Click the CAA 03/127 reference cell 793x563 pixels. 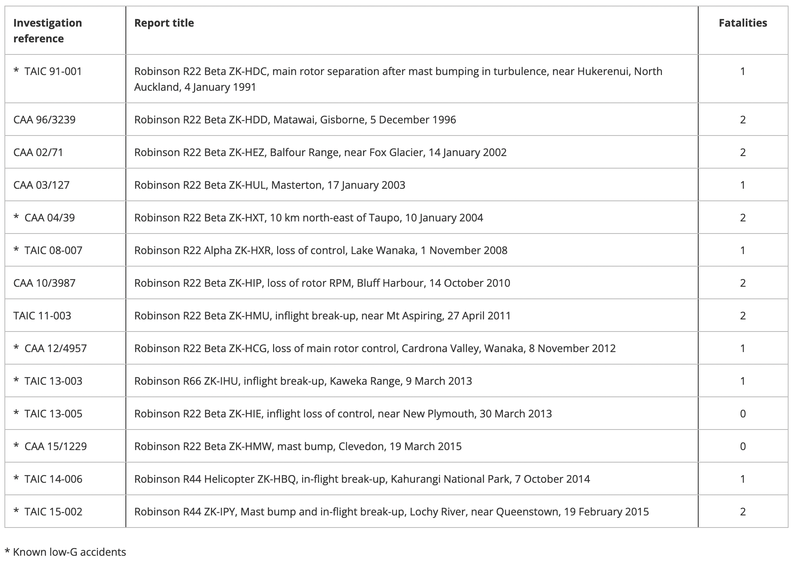click(x=42, y=185)
